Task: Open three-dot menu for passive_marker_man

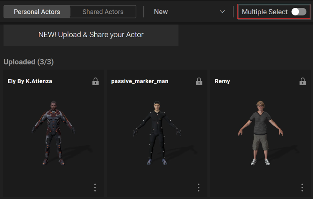Action: (198, 188)
